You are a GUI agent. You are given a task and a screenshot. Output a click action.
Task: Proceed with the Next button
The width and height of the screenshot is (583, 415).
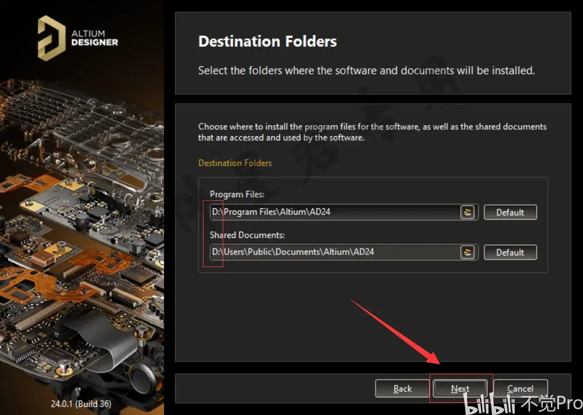[x=460, y=389]
